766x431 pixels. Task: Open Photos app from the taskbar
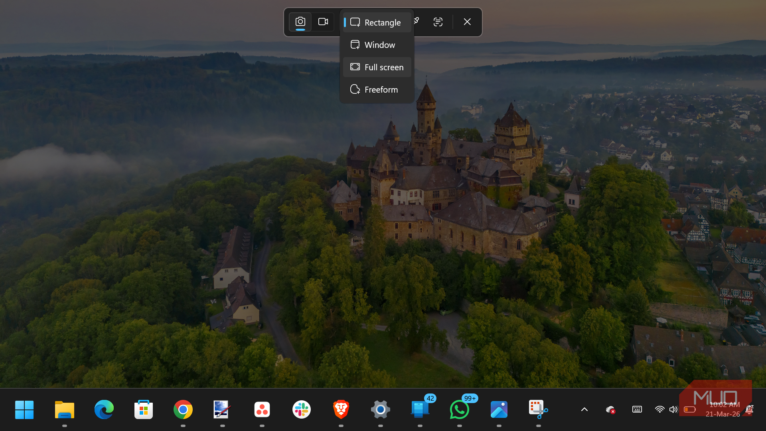click(x=499, y=409)
